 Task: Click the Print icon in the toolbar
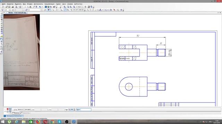coord(12,7)
